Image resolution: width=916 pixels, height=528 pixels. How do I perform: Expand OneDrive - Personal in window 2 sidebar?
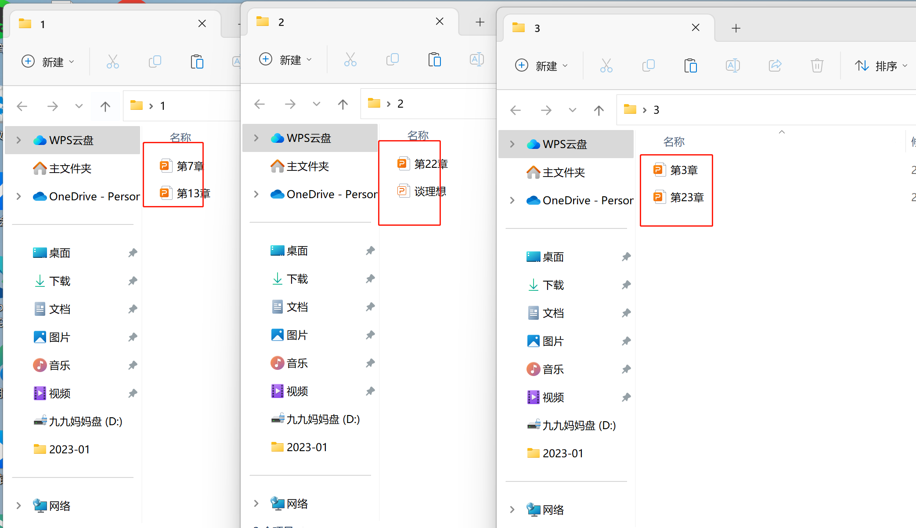[256, 194]
